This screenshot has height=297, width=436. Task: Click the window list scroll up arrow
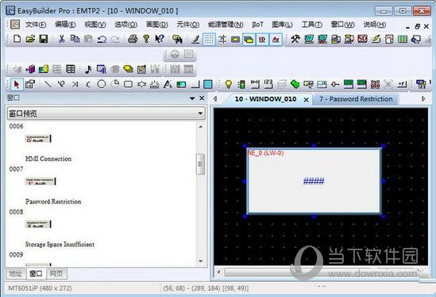[201, 127]
